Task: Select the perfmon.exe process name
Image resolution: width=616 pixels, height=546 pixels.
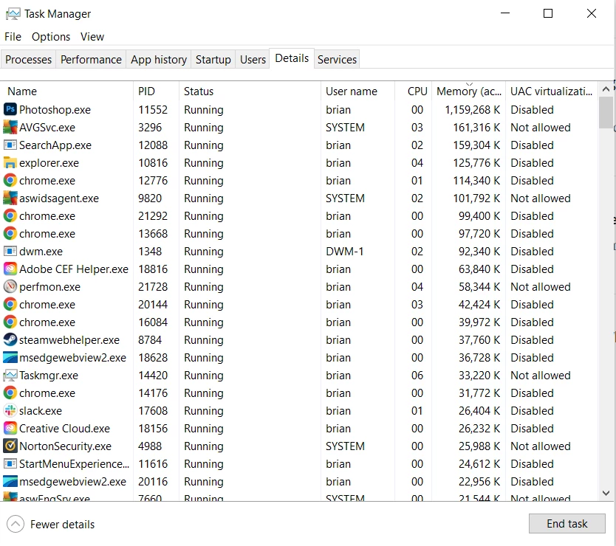Action: coord(50,286)
